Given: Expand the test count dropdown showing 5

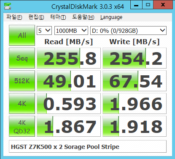Looking at the screenshot, I should tap(44, 30).
